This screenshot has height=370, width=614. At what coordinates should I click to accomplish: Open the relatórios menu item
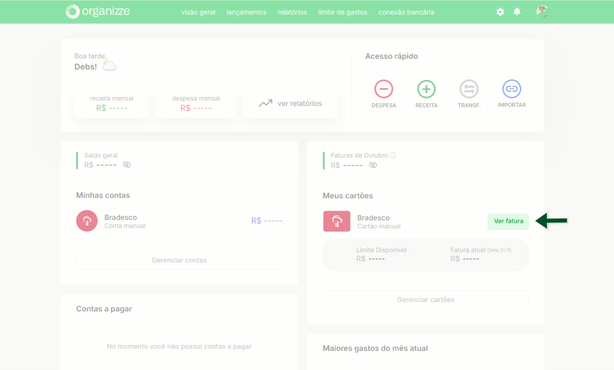click(292, 12)
